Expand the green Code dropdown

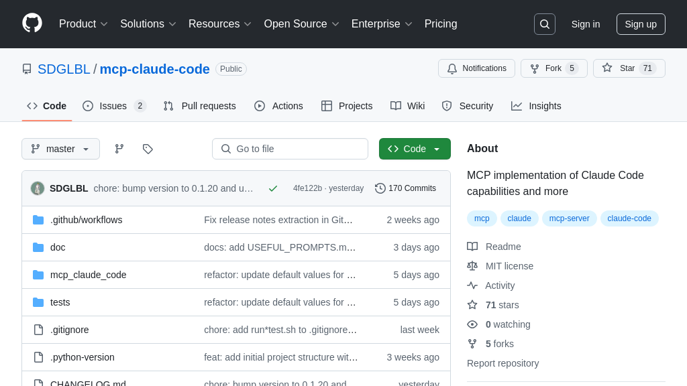415,149
